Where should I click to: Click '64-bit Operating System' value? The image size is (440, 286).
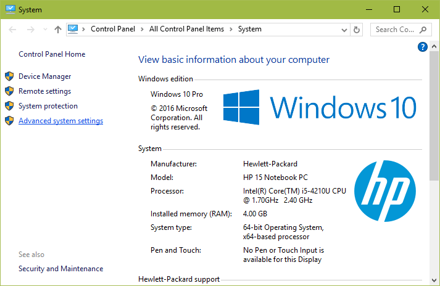click(283, 227)
